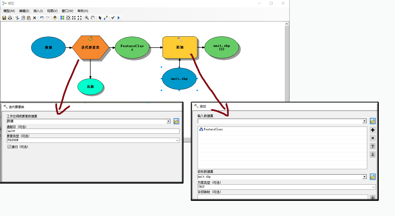Select the fixed zoom out icon
Image resolution: width=395 pixels, height=216 pixels.
click(x=80, y=18)
